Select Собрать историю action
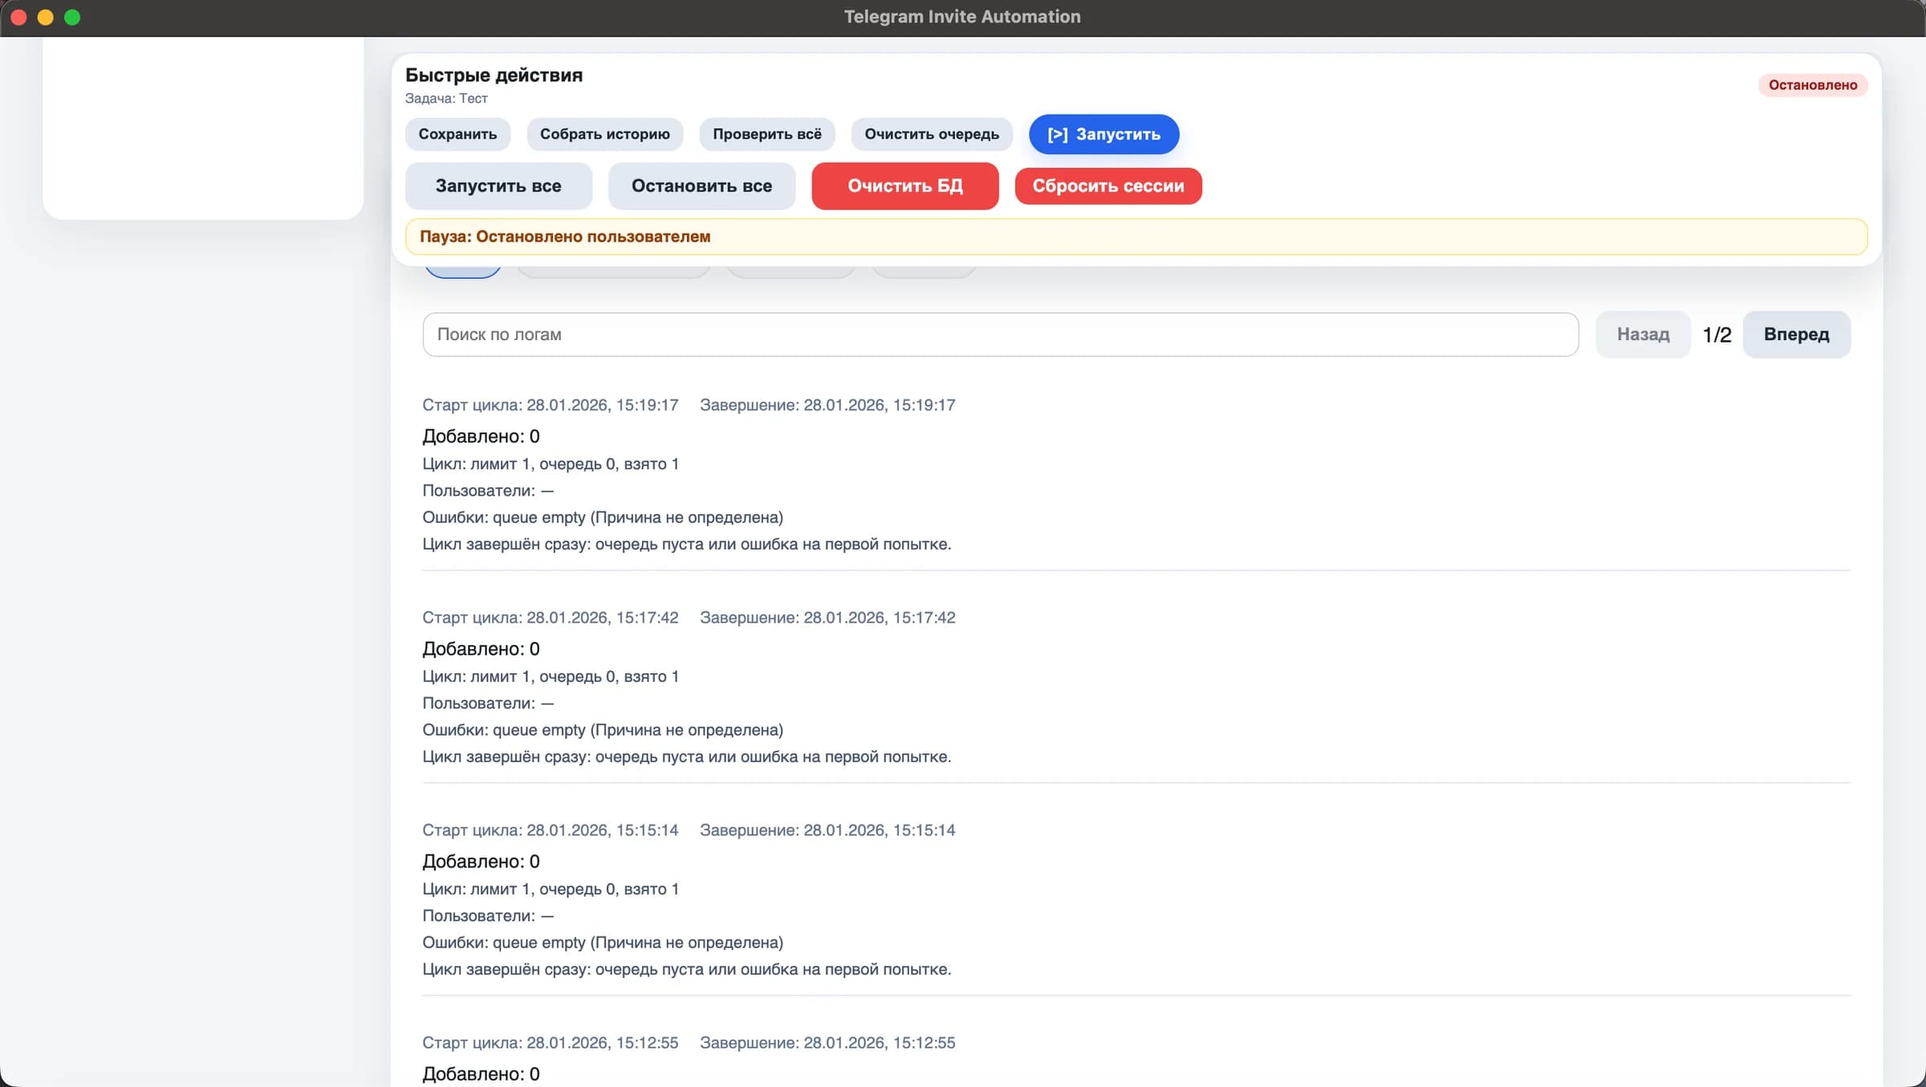Image resolution: width=1926 pixels, height=1087 pixels. coord(604,134)
